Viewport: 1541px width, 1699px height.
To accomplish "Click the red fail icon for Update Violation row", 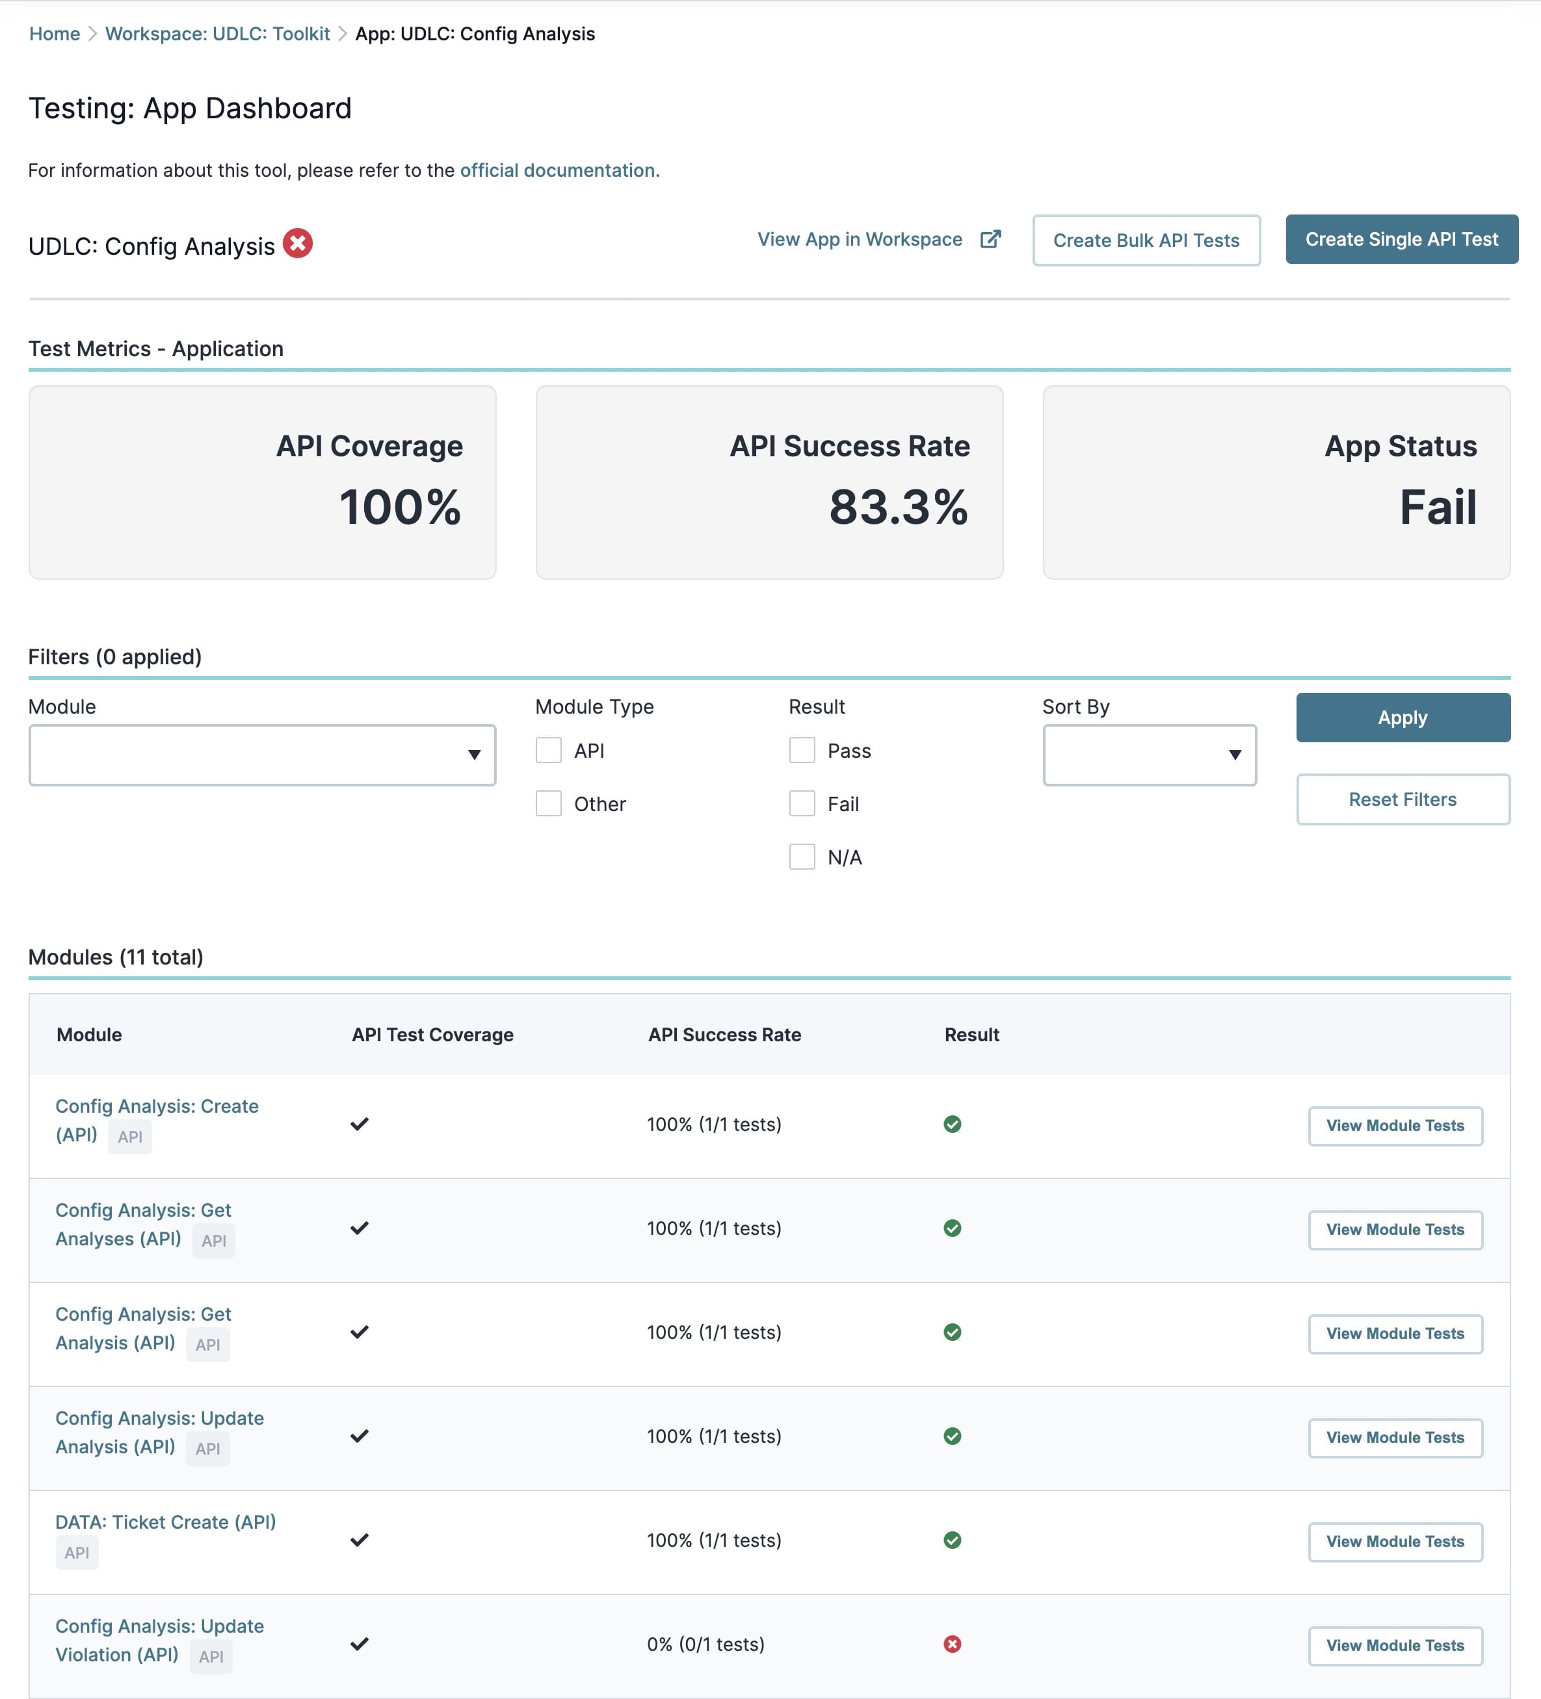I will [x=953, y=1644].
